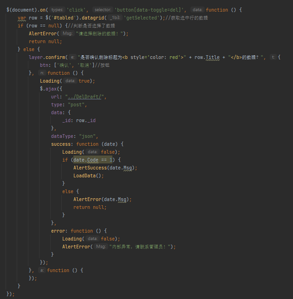Screen dimensions: 293x299
Task: Click the 'click' string in on() call
Action: (x=76, y=10)
